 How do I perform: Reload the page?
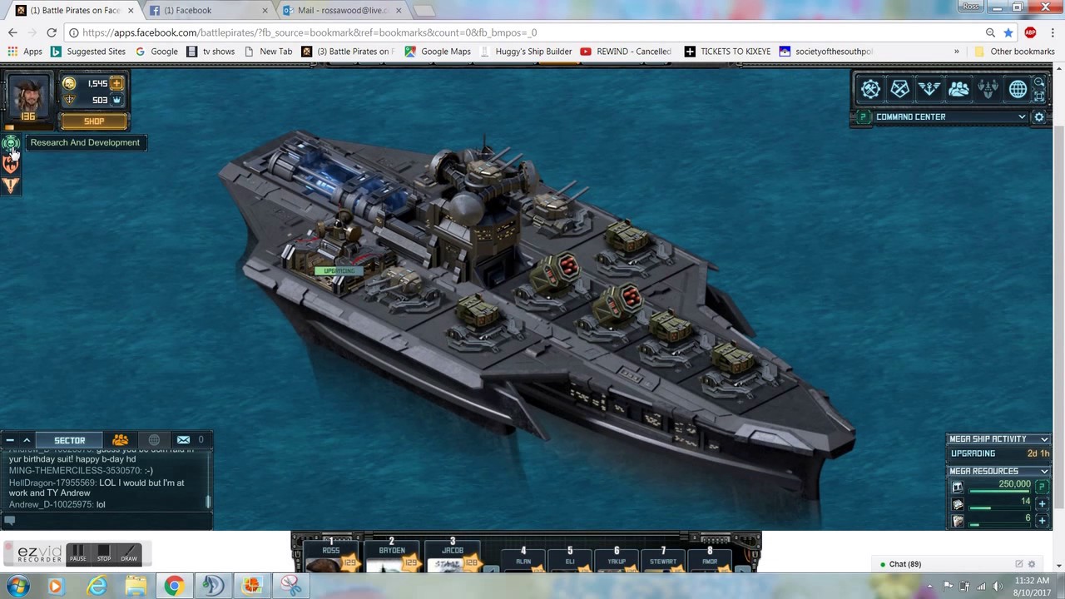coord(52,32)
